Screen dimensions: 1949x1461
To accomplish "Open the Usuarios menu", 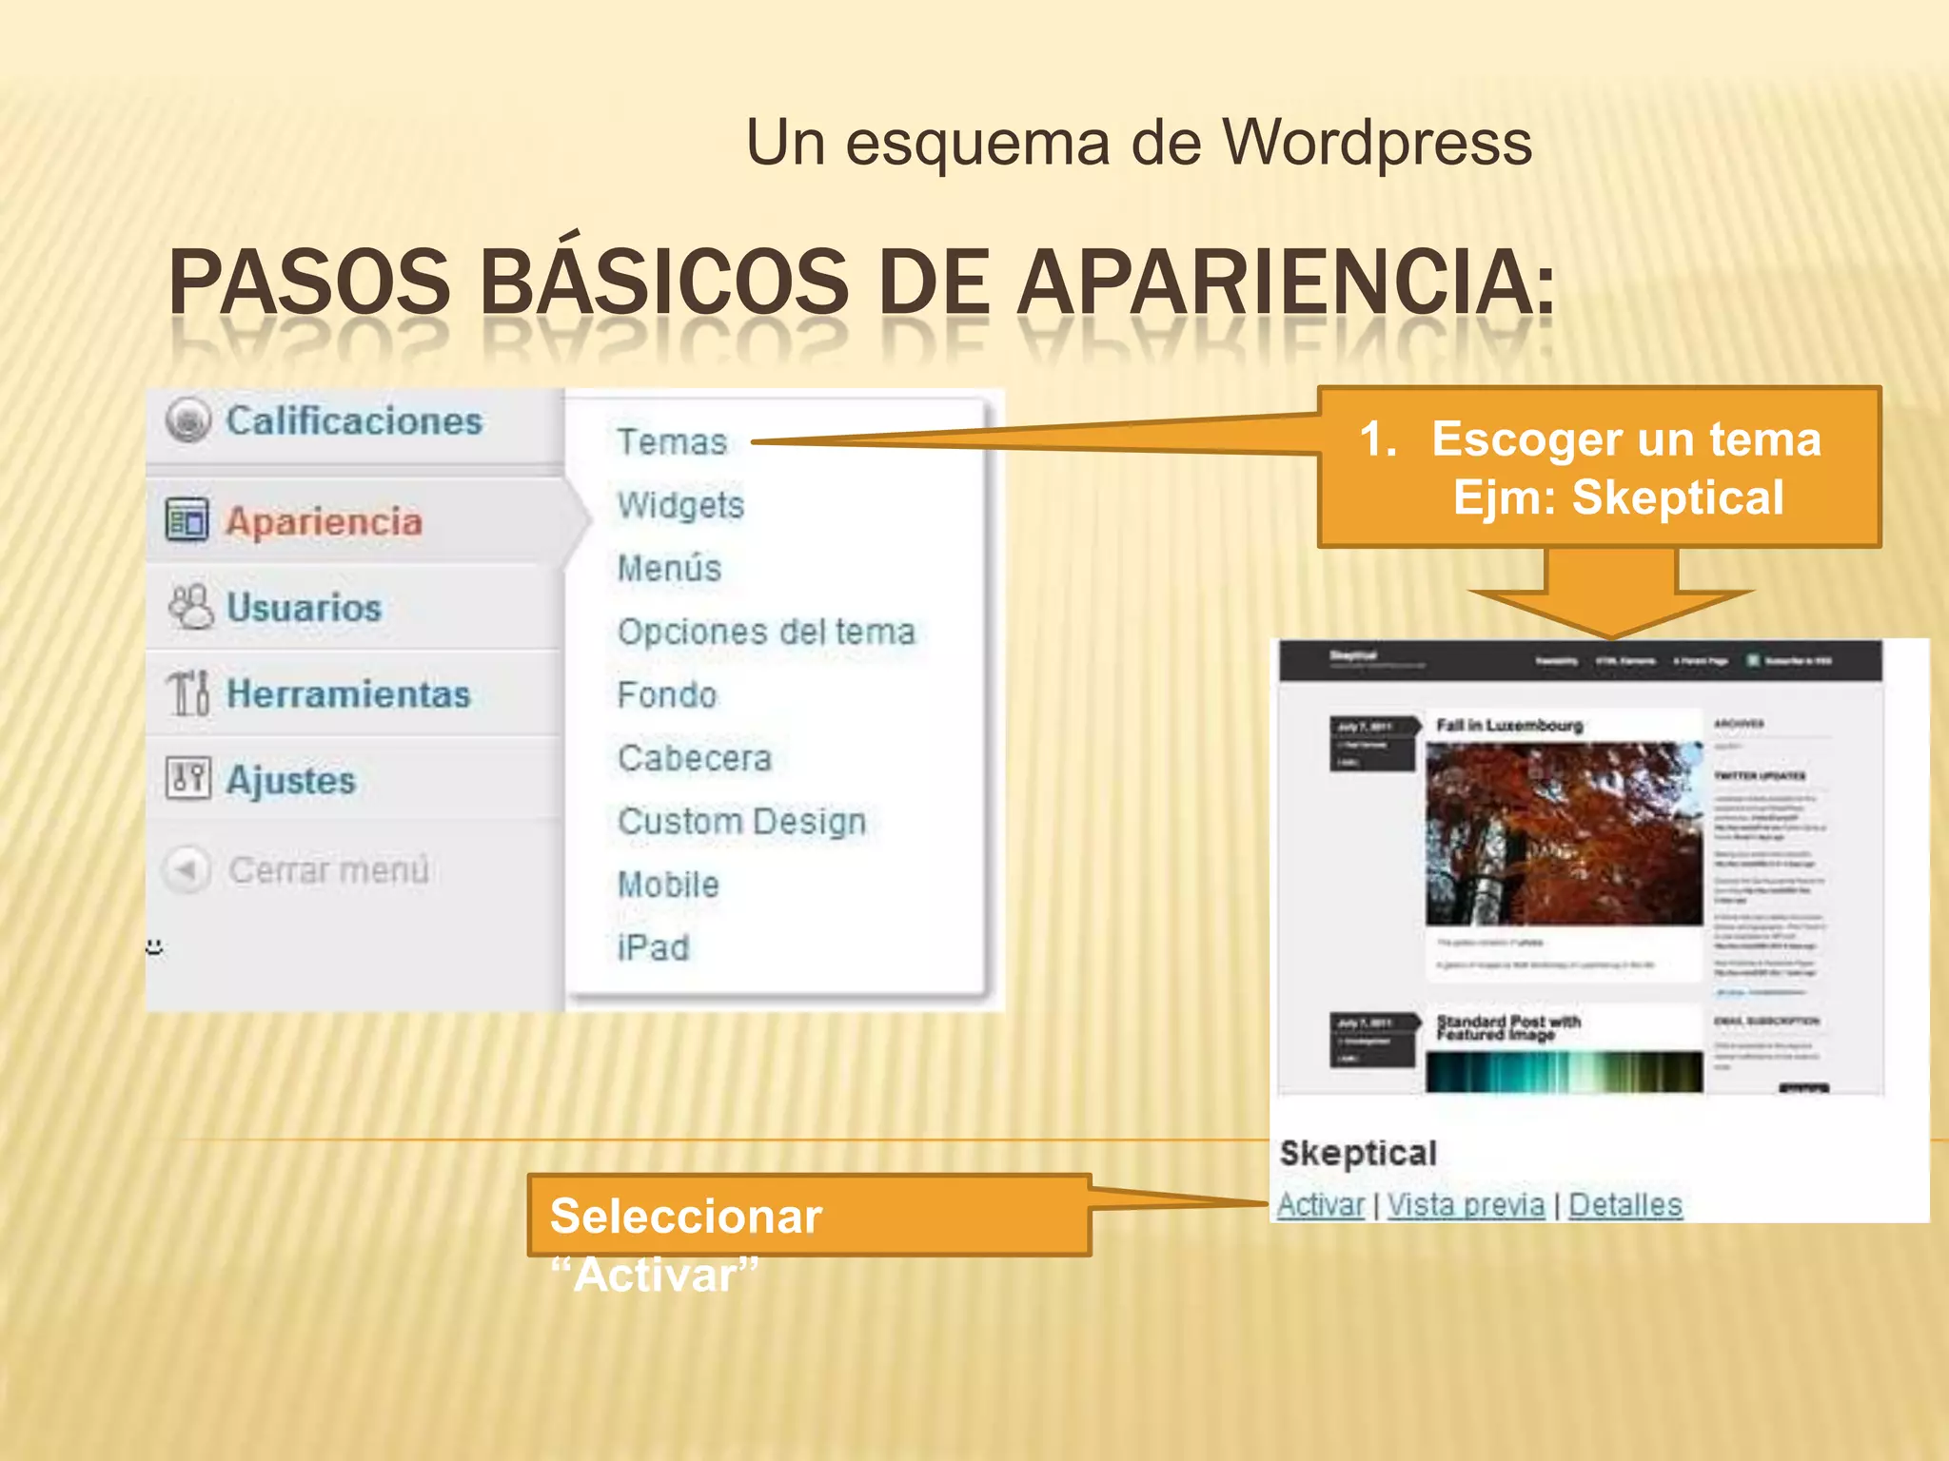I will click(x=304, y=608).
